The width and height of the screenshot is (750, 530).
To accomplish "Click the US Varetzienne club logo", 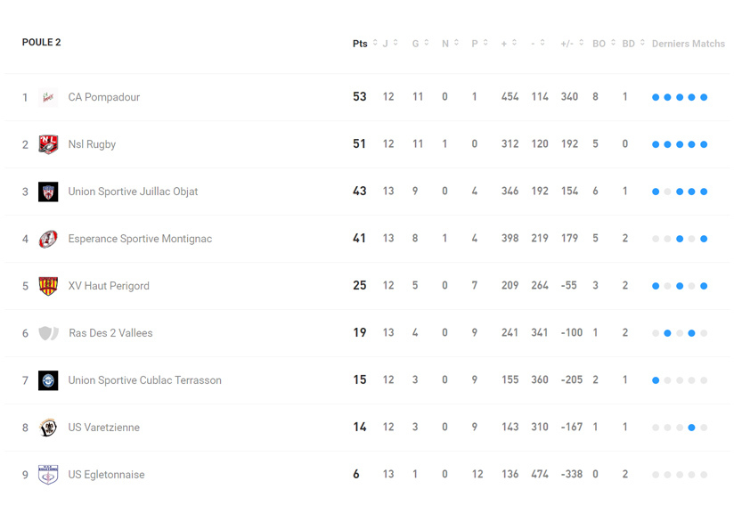I will tap(48, 428).
